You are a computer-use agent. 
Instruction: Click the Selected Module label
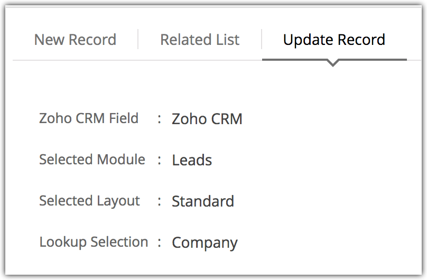[x=92, y=159]
